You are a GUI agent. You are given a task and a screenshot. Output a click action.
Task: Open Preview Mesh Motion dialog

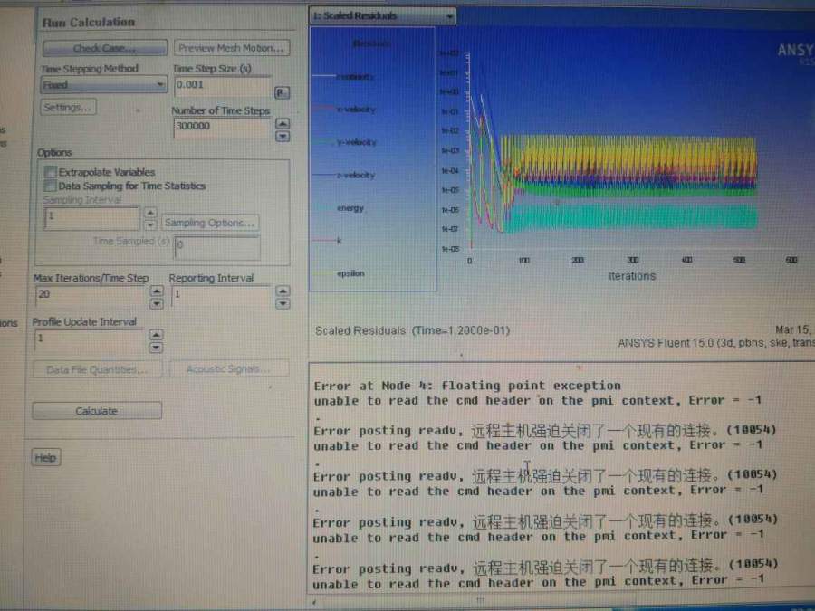coord(232,48)
